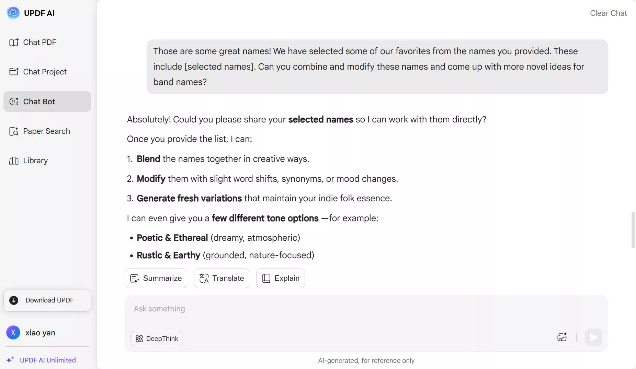Viewport: 636px width, 369px height.
Task: Click the Library books icon
Action: [14, 161]
